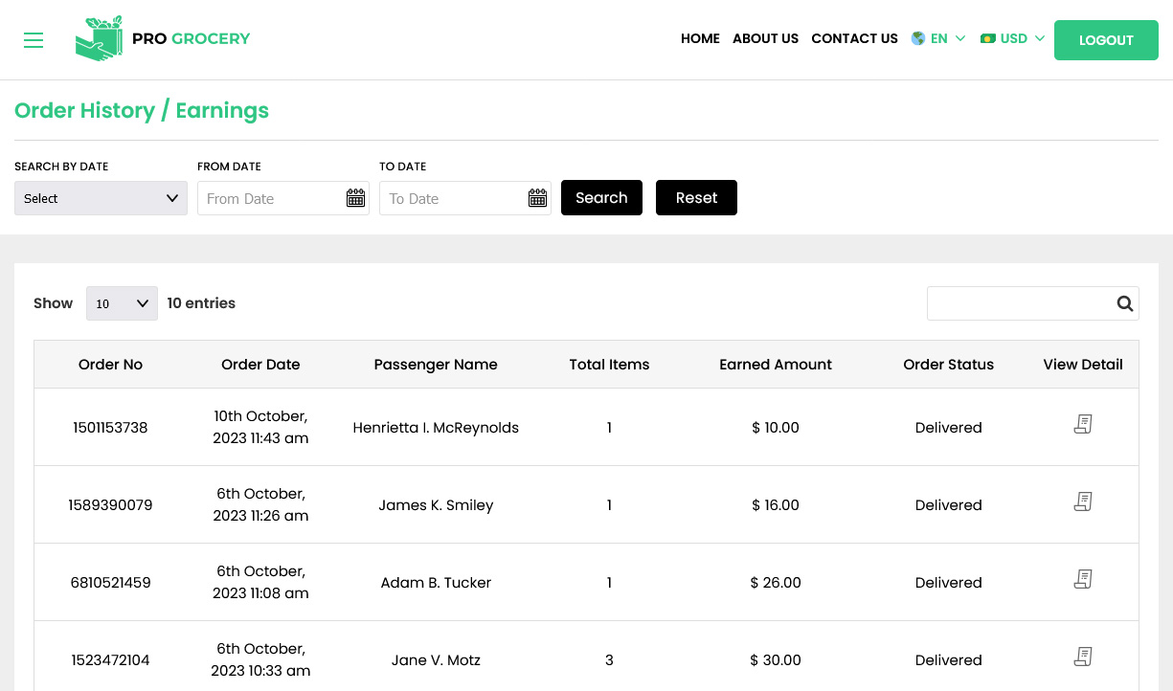Click Delivered status for Henrietta I. McReynolds
Screen dimensions: 1173x691
point(948,428)
